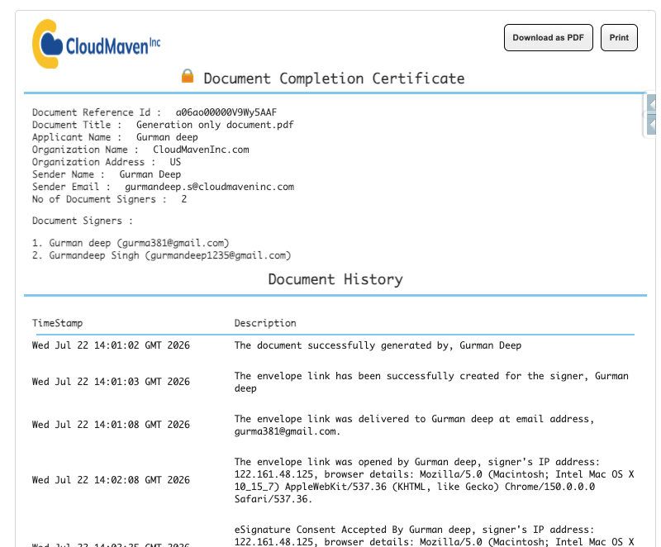Select the Document Completion Certificate heading
Viewport: 661px width, 547px height.
coord(334,78)
